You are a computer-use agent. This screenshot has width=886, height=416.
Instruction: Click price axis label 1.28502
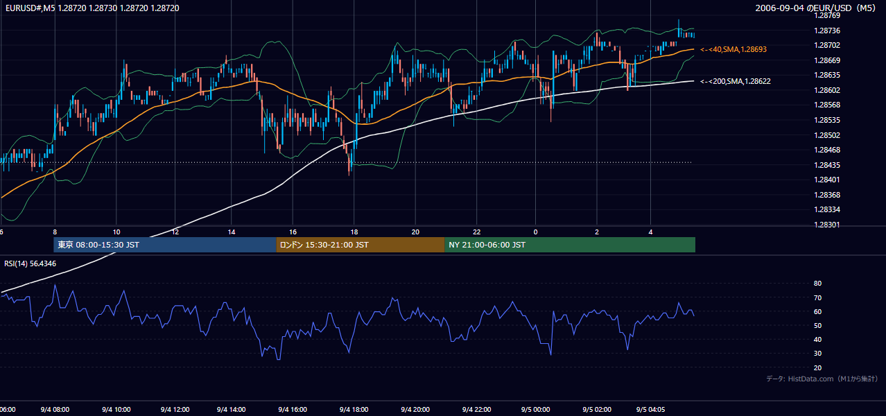(x=827, y=135)
